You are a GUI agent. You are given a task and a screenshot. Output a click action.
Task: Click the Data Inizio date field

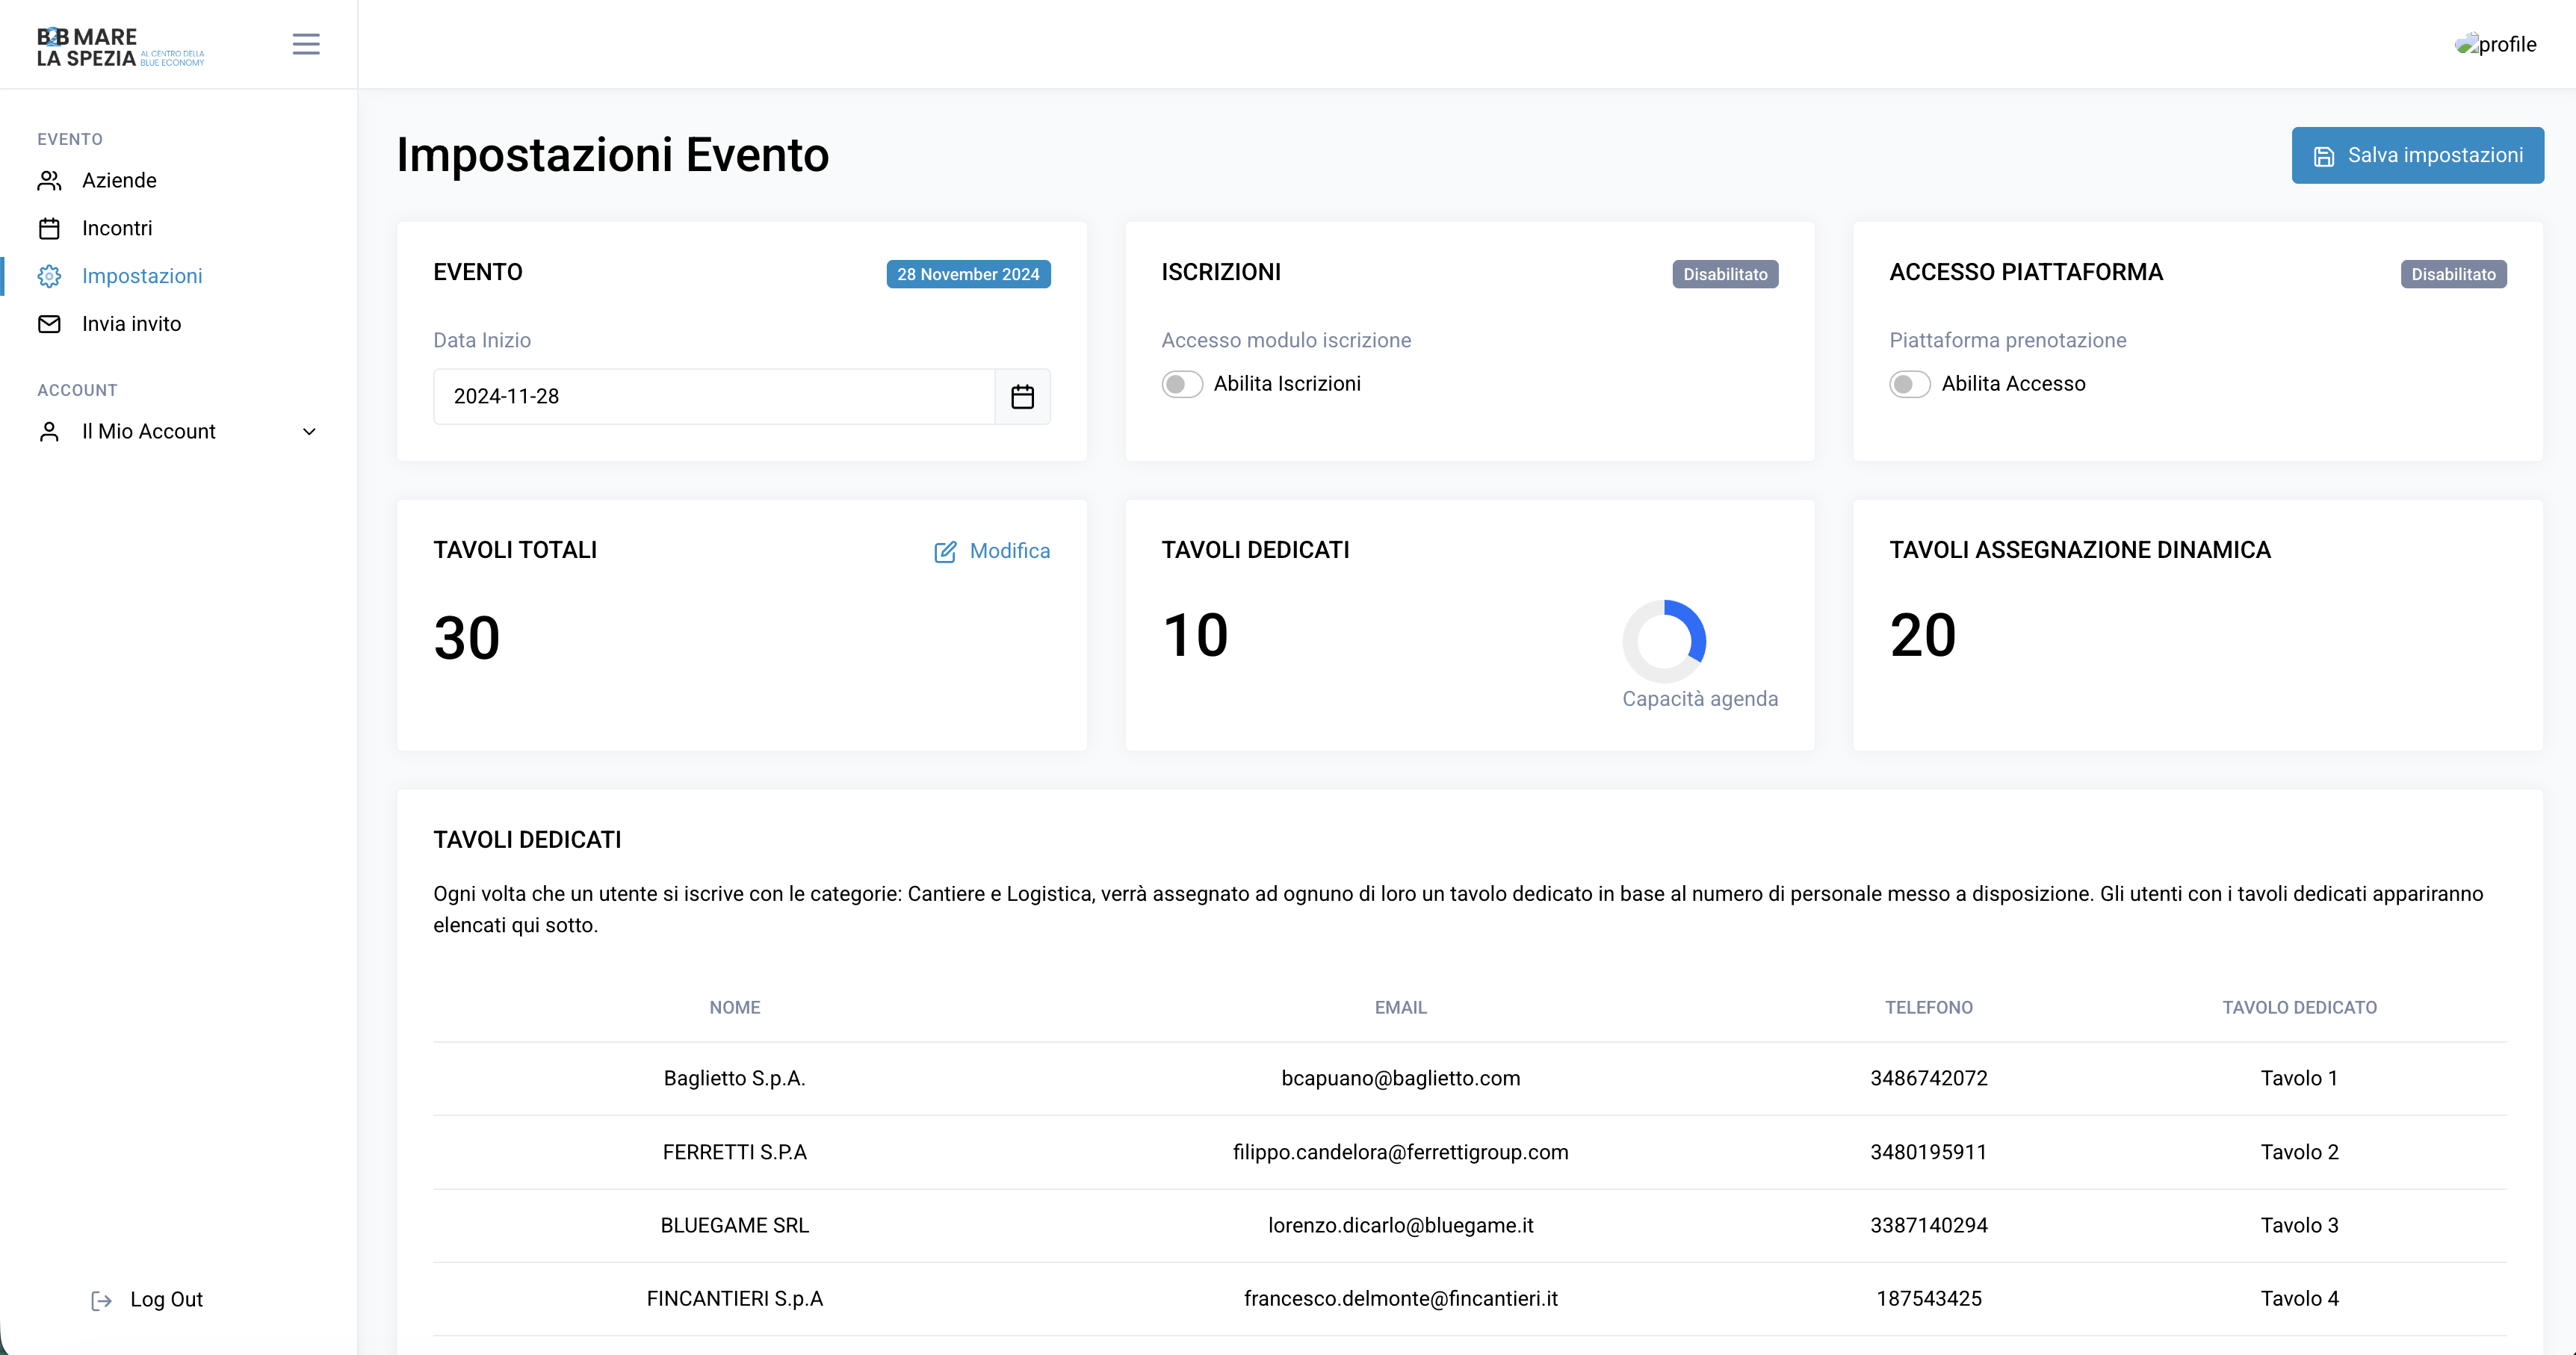pos(714,397)
